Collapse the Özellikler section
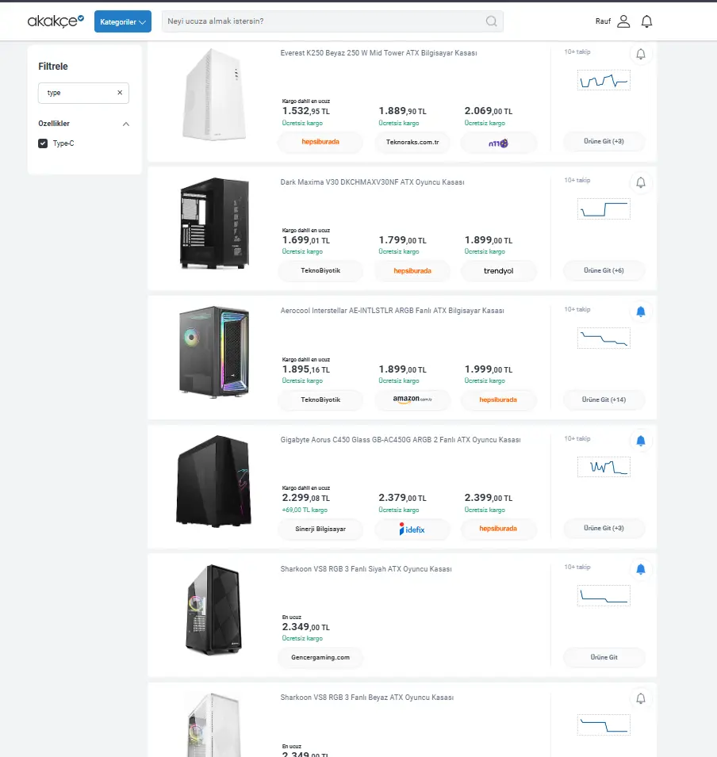Image resolution: width=717 pixels, height=757 pixels. coord(125,124)
